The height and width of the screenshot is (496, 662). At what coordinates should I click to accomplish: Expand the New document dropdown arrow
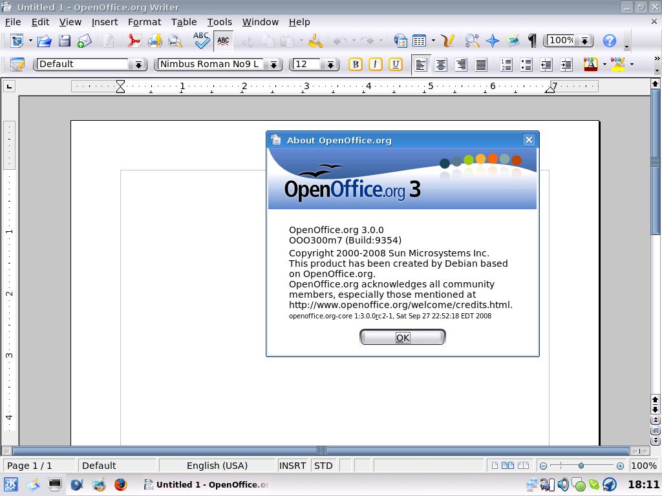(x=30, y=41)
